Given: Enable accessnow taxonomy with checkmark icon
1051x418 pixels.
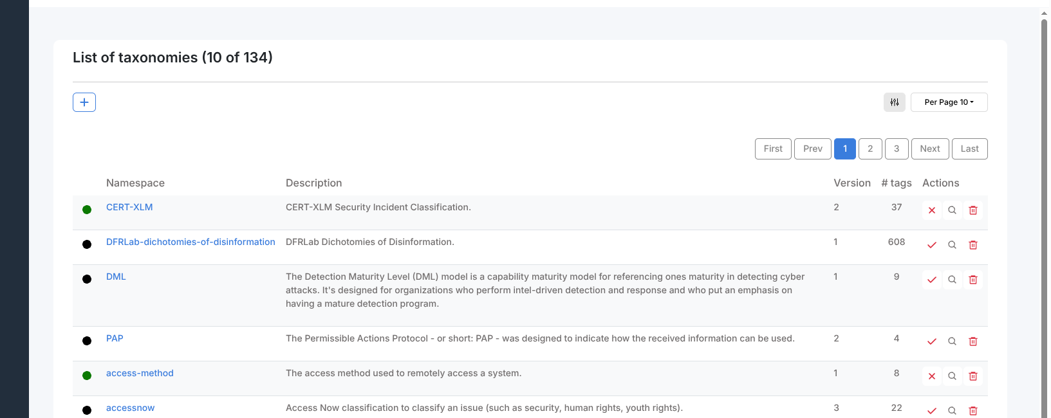Looking at the screenshot, I should click(931, 410).
